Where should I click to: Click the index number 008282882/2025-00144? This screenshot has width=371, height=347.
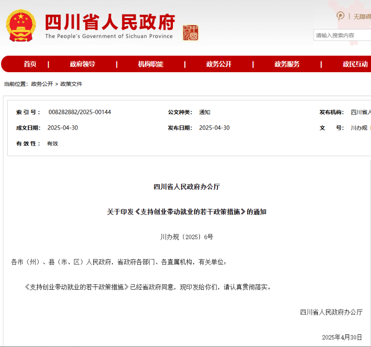(x=80, y=112)
